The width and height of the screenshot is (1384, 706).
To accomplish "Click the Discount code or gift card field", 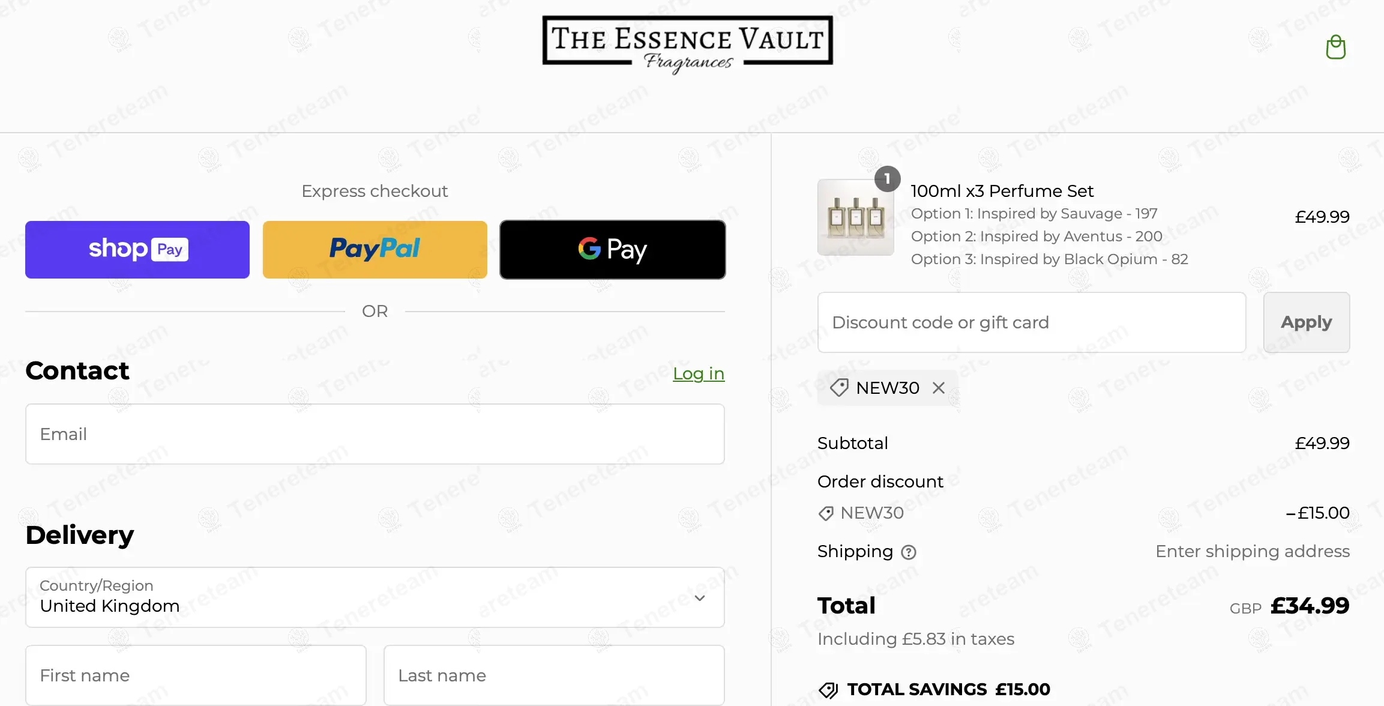I will pyautogui.click(x=1032, y=322).
